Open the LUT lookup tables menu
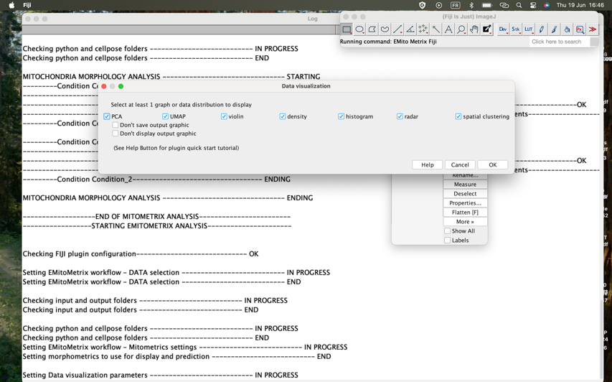612x382 pixels. tap(529, 29)
